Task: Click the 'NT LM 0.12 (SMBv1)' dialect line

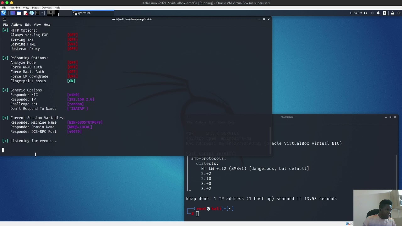Action: point(255,169)
